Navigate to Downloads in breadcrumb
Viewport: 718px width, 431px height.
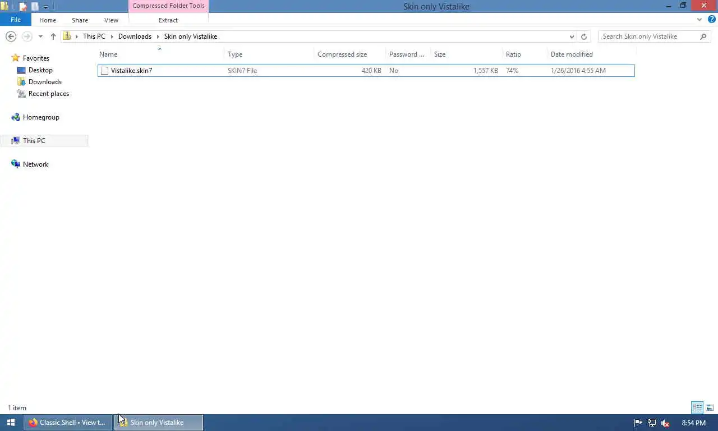coord(135,36)
